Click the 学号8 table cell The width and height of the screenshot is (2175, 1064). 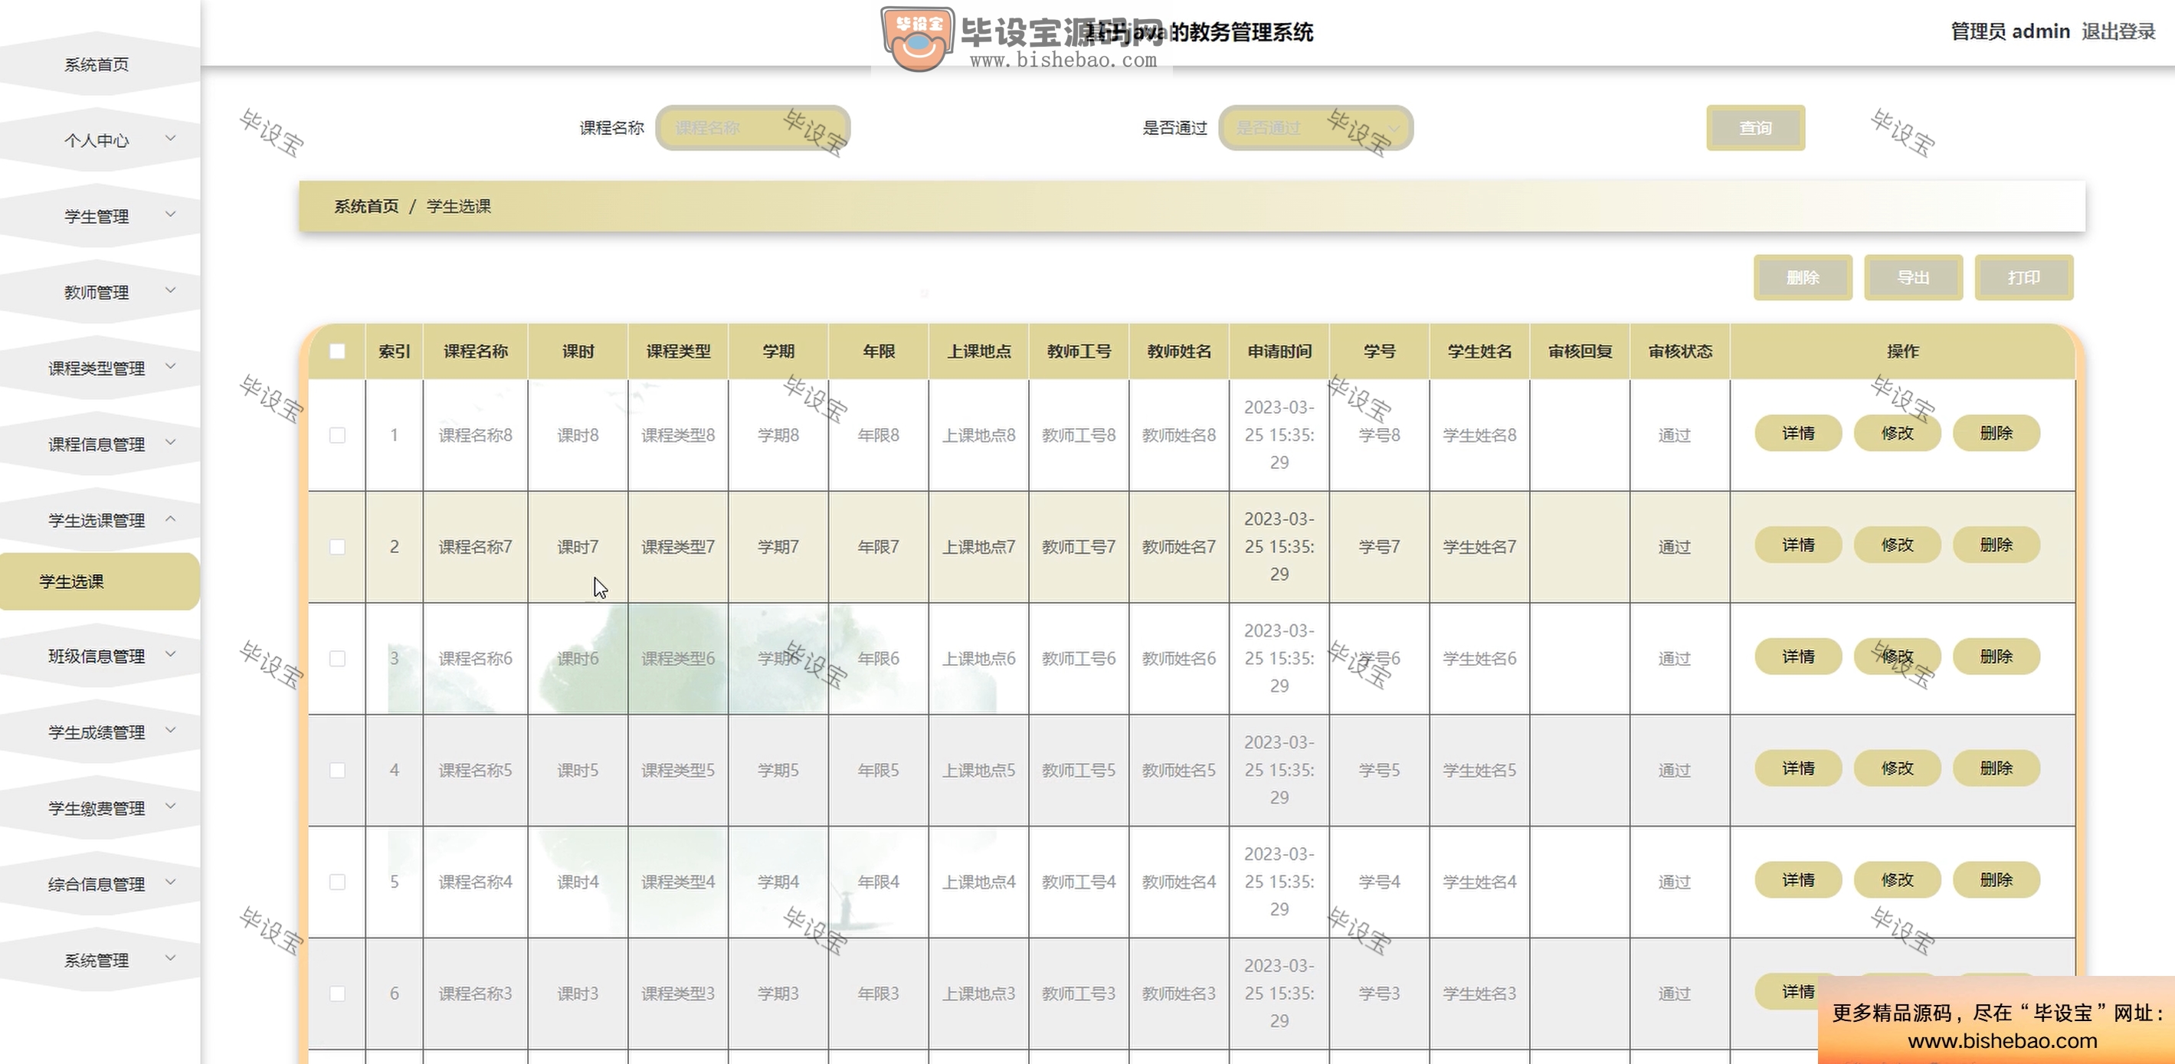point(1379,435)
